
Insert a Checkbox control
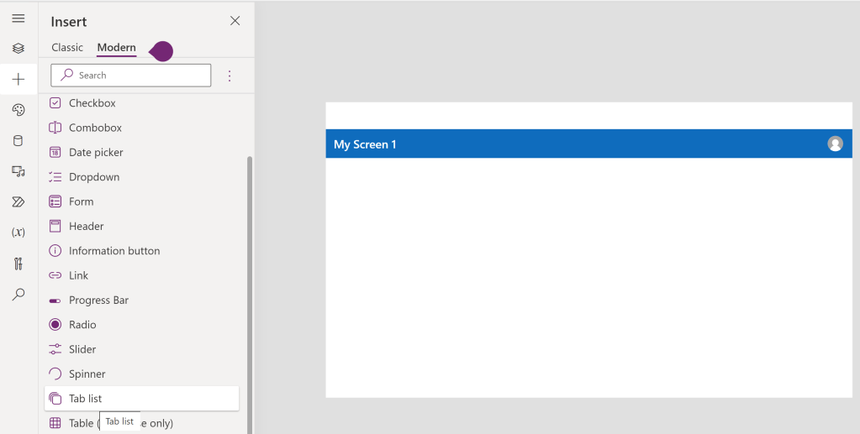click(92, 103)
